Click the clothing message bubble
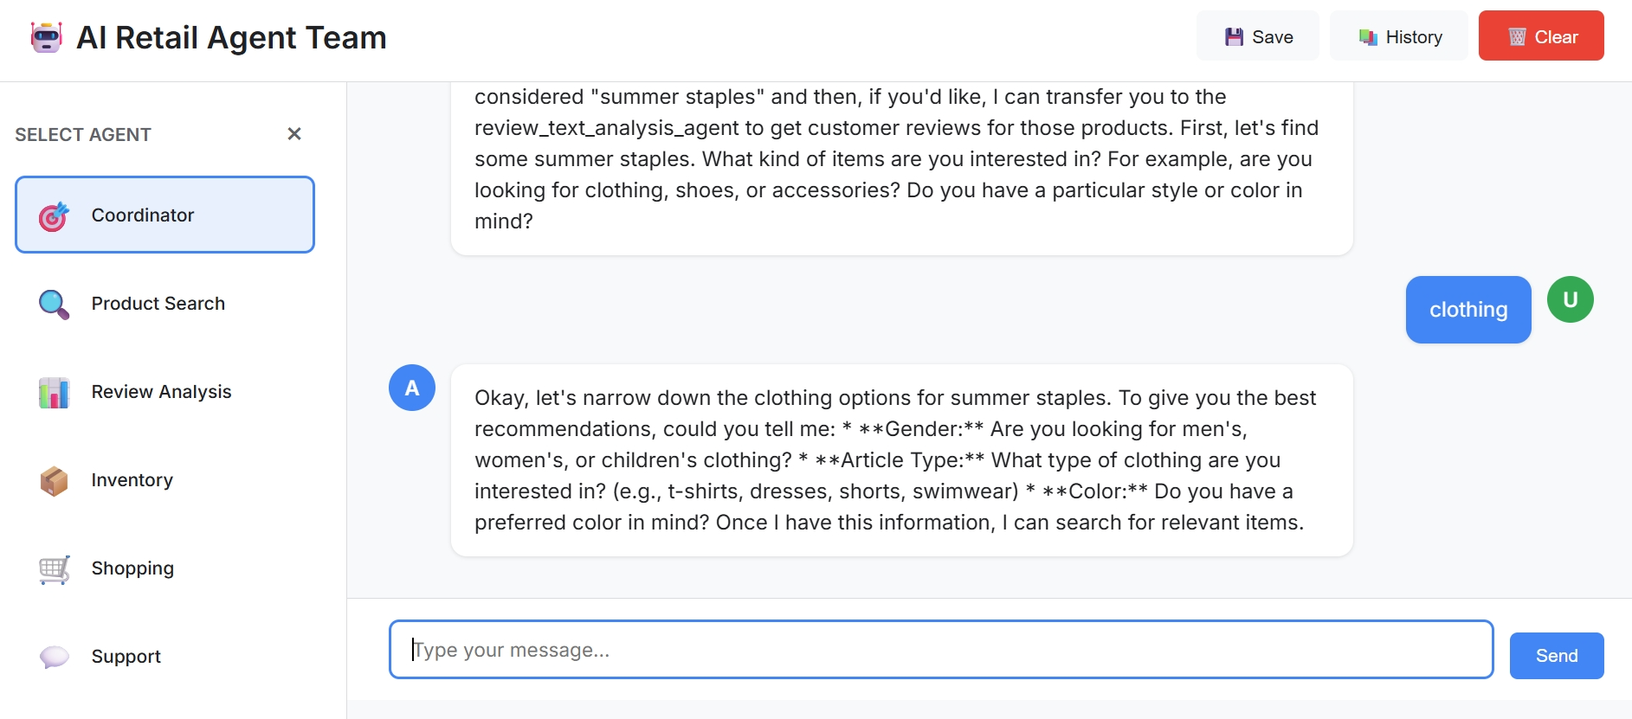 (x=1468, y=310)
